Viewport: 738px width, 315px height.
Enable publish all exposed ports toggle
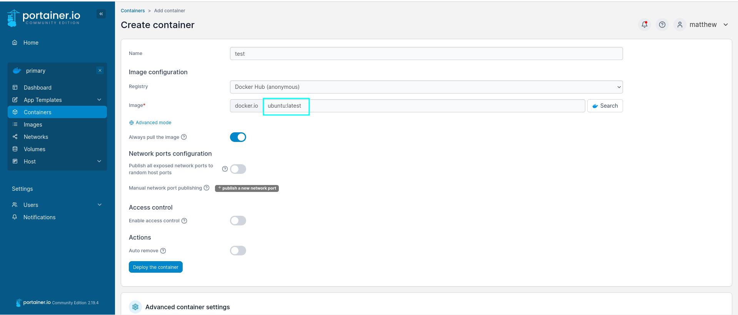coord(238,169)
